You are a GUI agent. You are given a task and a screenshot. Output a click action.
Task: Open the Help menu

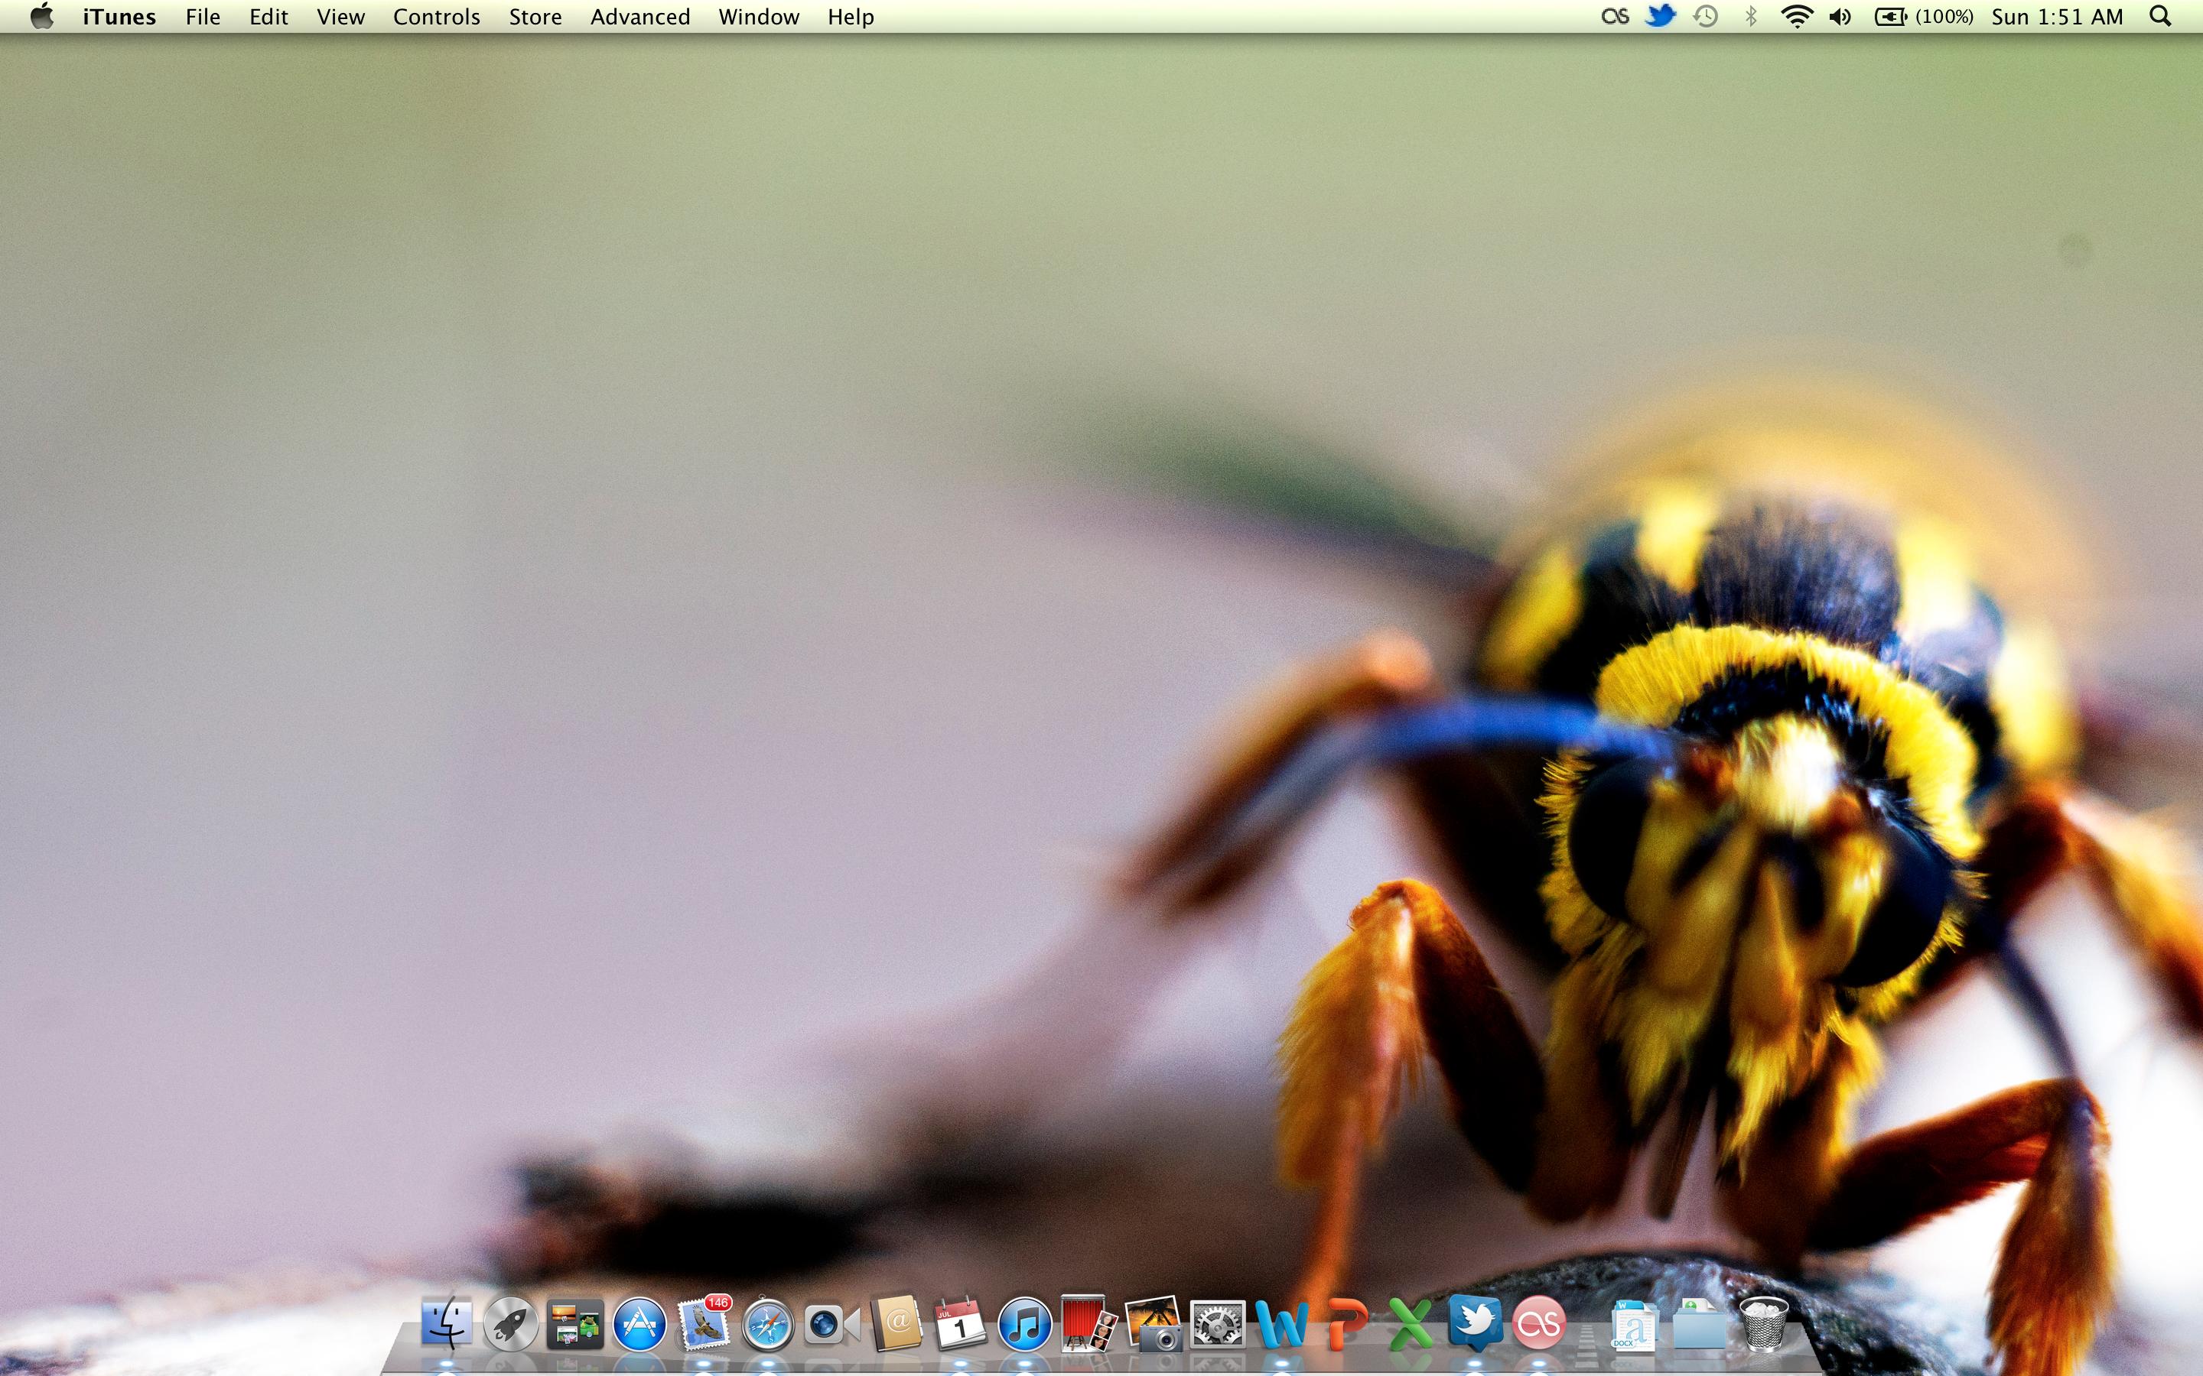tap(851, 16)
